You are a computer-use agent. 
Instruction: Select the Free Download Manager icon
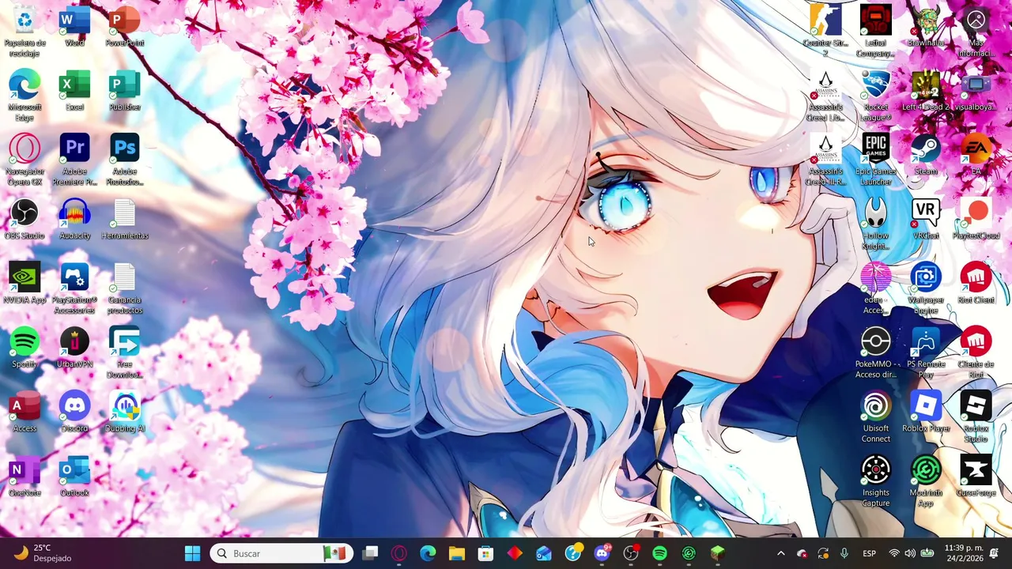(124, 352)
